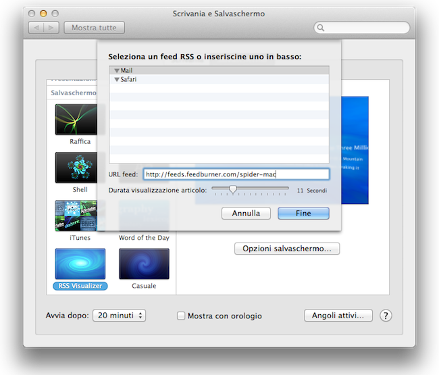
Task: Click the search magnifier icon
Action: pyautogui.click(x=321, y=28)
